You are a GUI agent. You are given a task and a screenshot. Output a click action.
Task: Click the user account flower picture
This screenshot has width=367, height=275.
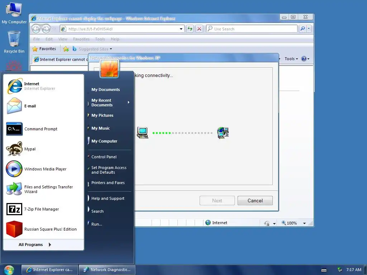(x=109, y=68)
